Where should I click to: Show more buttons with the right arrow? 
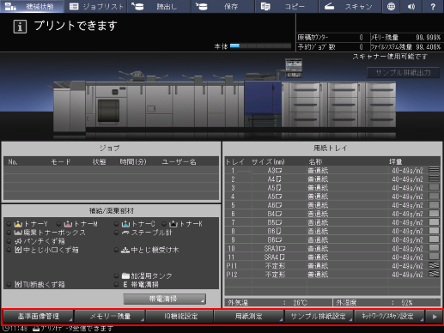pos(435,317)
